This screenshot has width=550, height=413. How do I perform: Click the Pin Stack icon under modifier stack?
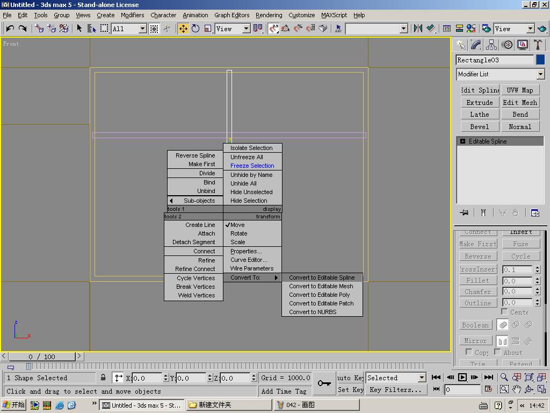[x=464, y=212]
